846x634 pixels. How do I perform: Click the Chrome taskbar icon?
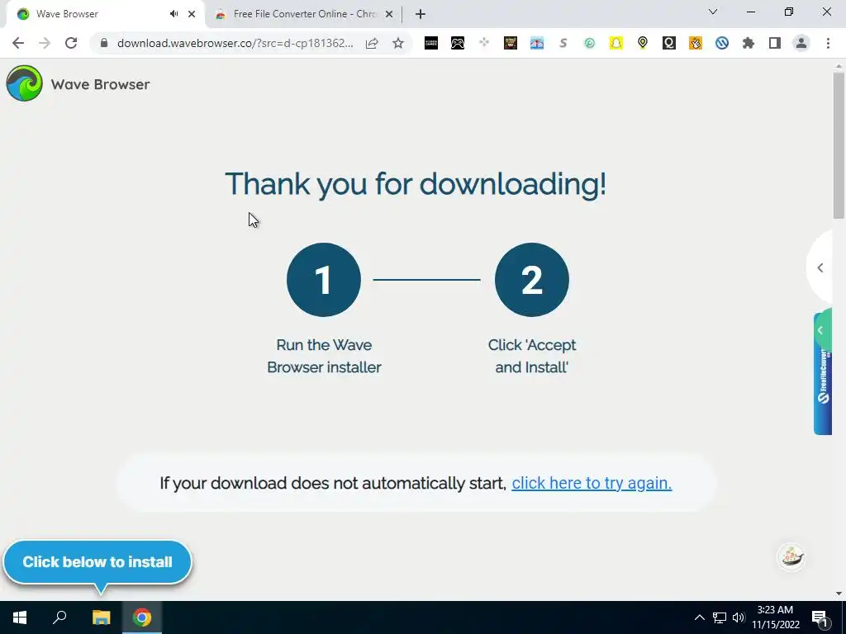pos(142,617)
